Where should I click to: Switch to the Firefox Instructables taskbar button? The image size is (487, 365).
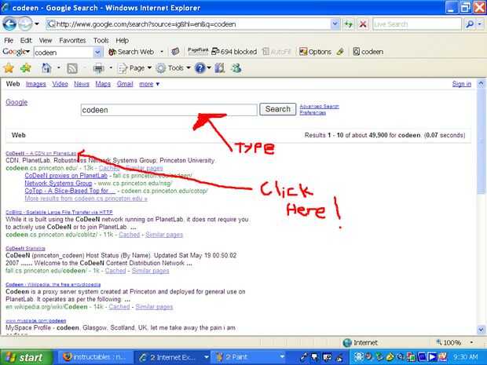95,357
